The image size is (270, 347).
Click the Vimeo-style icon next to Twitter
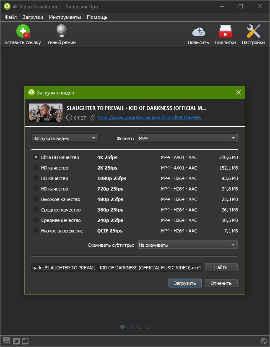tap(25, 341)
